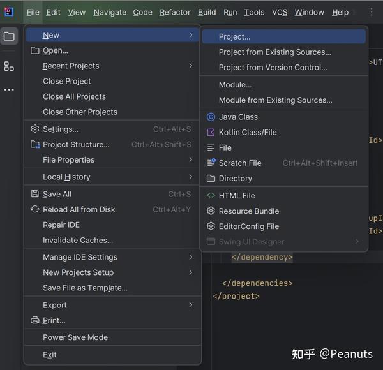Screen dimensions: 383x370
Task: Click Project... in the New submenu
Action: pos(234,37)
